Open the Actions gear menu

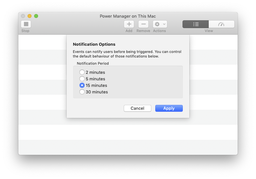(x=160, y=24)
